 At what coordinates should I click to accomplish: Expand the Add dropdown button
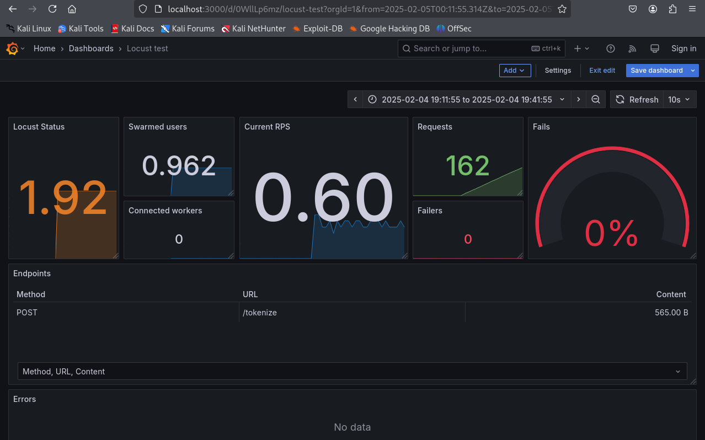pyautogui.click(x=515, y=71)
